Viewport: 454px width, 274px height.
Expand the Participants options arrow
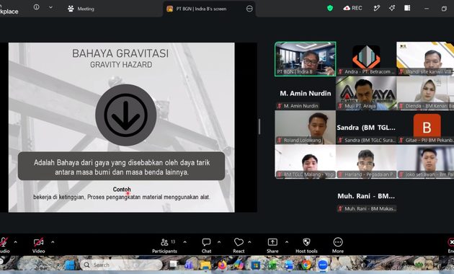185,242
